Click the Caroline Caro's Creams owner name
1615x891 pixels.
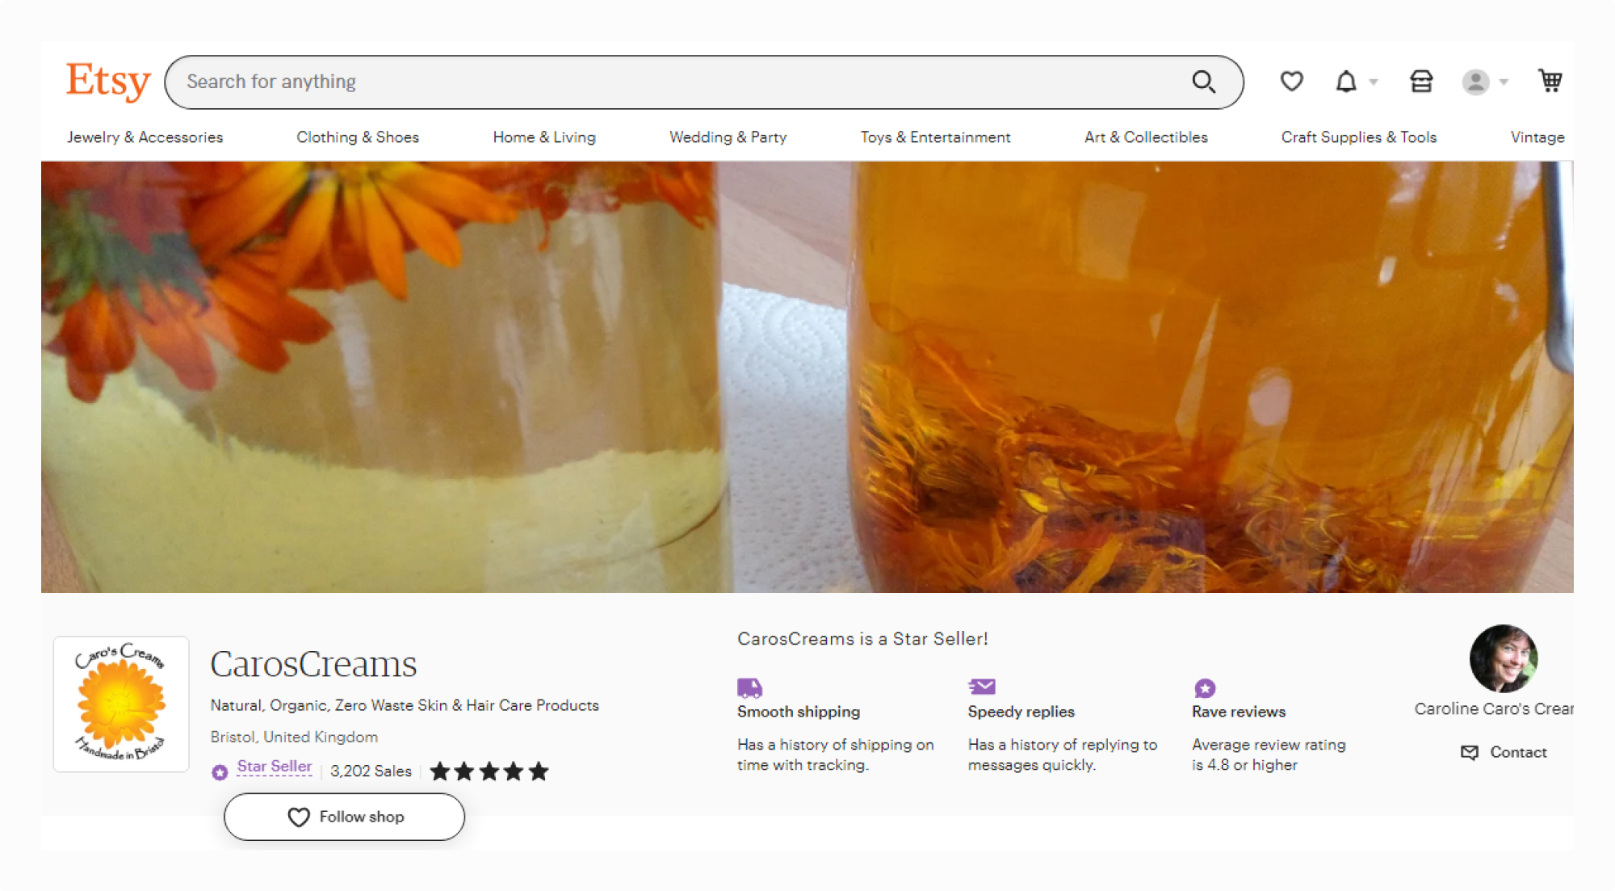point(1494,708)
